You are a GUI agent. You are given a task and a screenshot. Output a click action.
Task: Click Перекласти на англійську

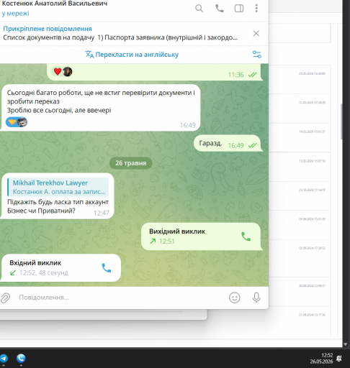[x=132, y=55]
